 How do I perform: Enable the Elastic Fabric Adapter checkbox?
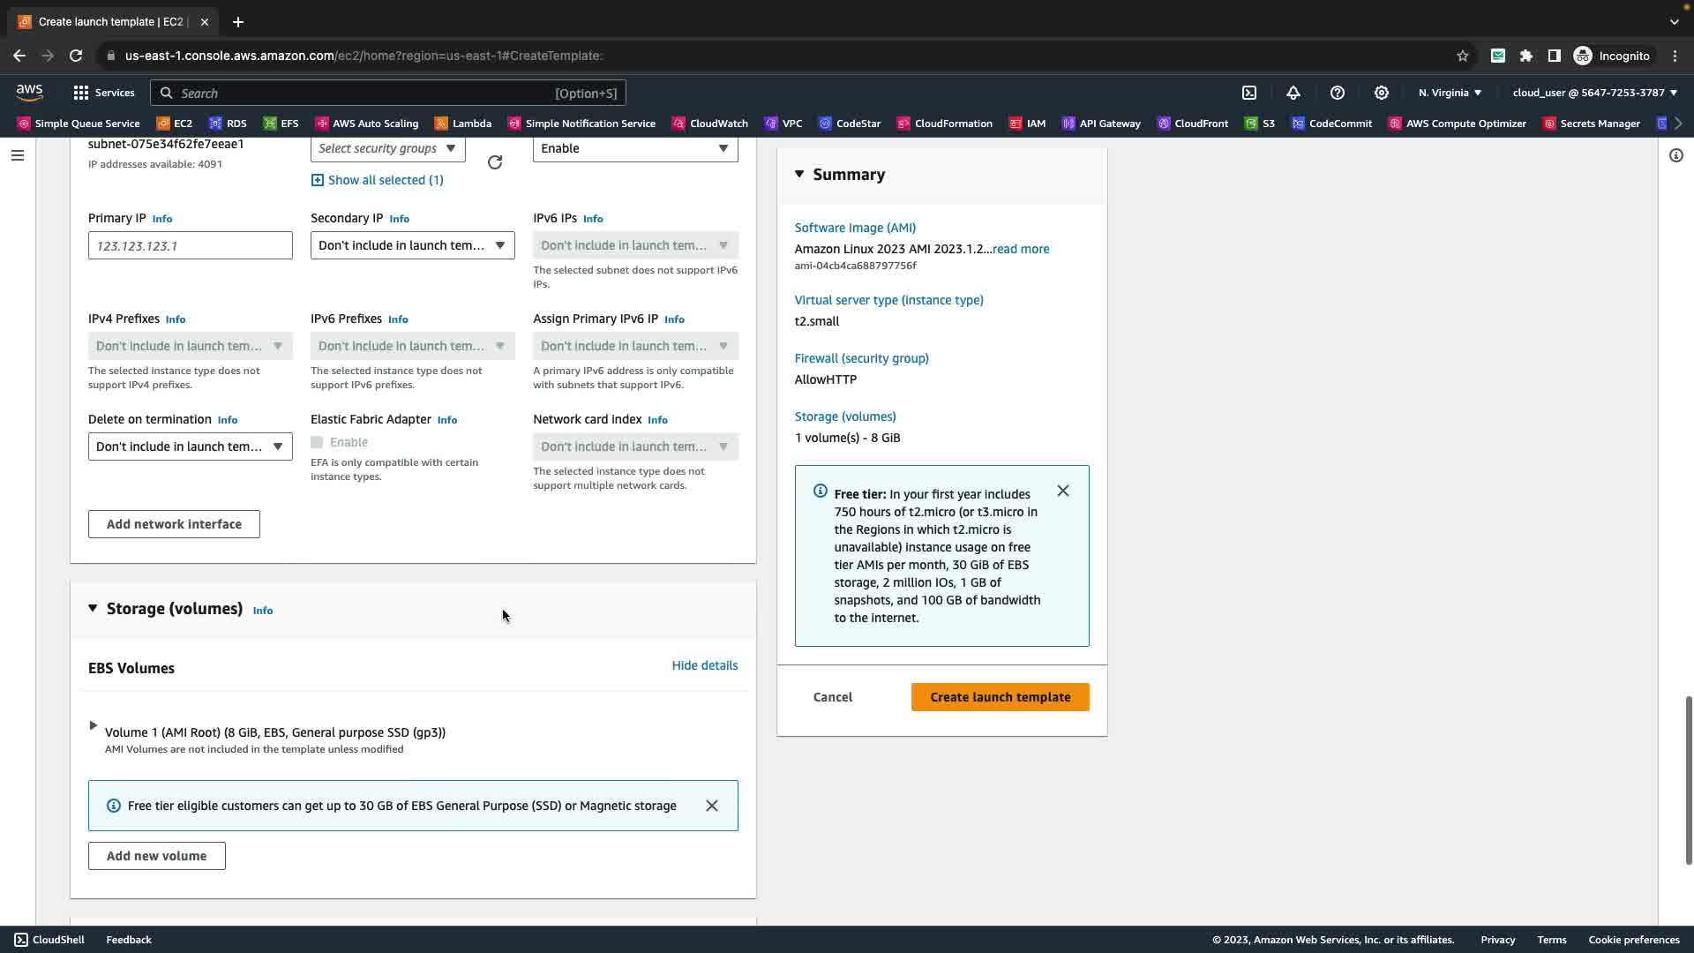[317, 442]
